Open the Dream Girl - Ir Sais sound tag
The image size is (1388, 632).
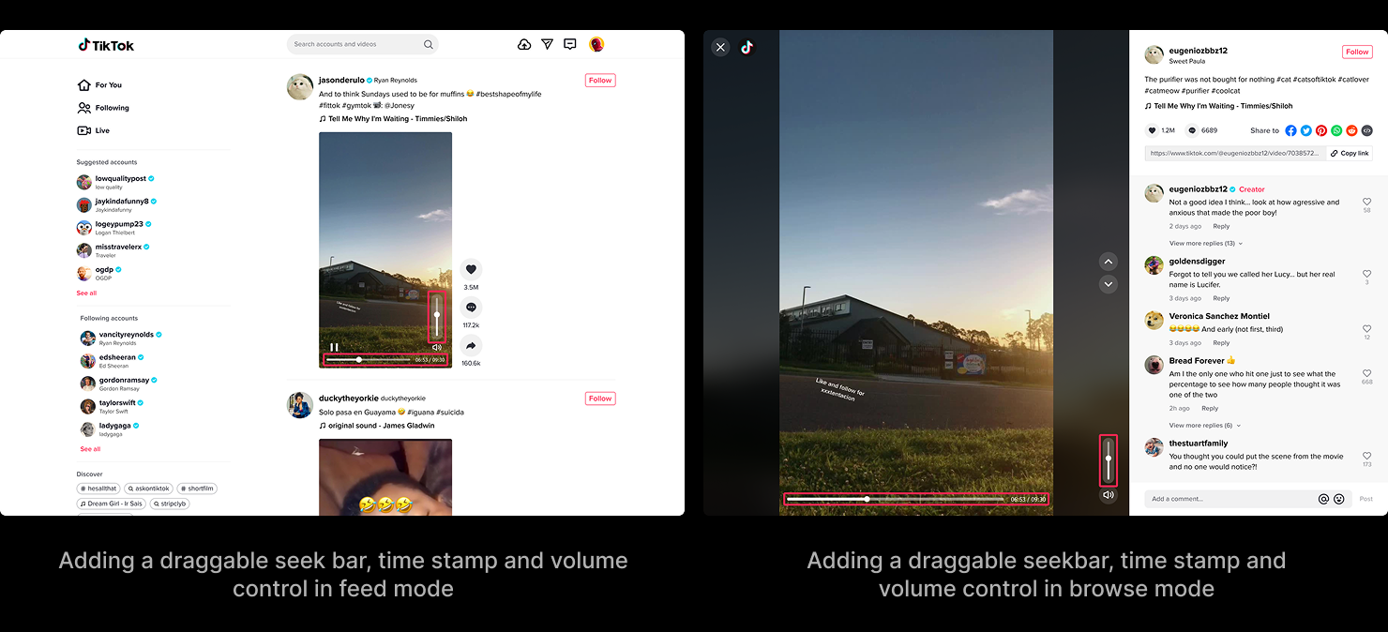(112, 504)
